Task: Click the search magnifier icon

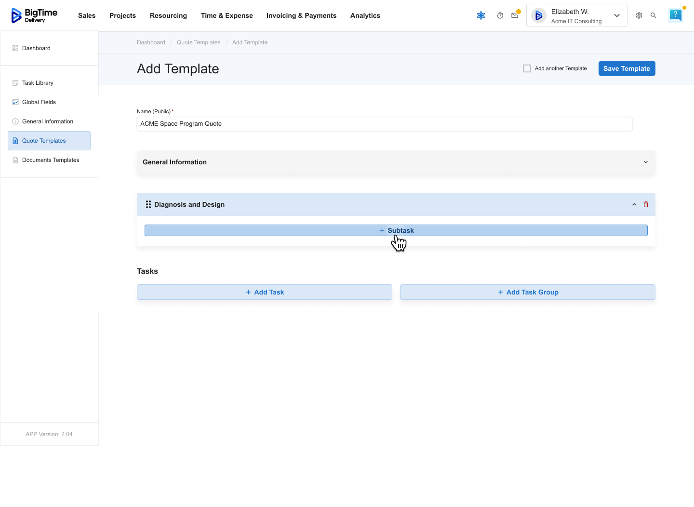Action: tap(654, 15)
